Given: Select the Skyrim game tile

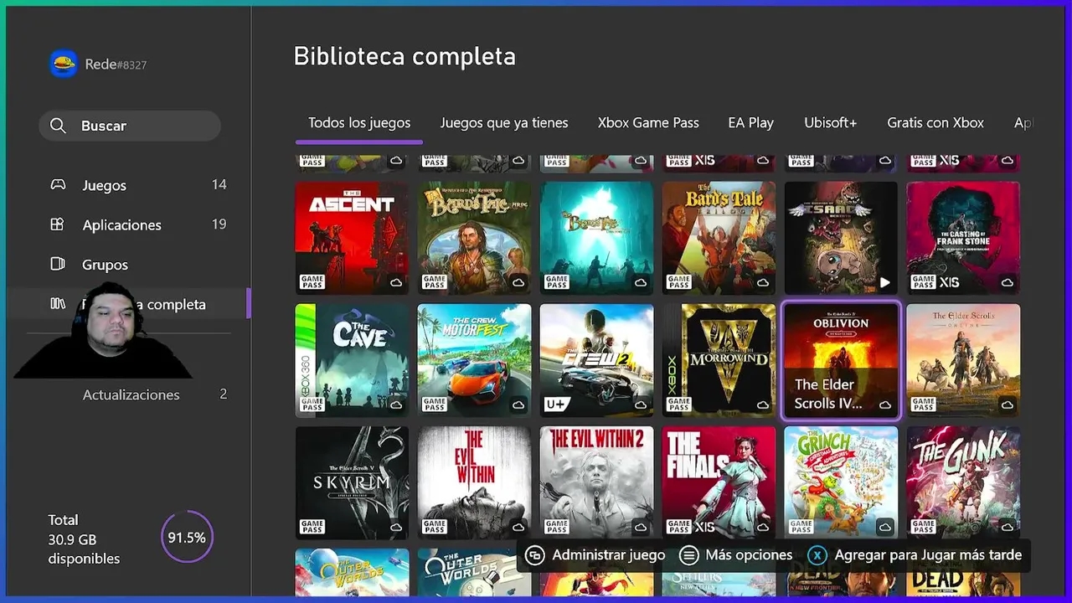Looking at the screenshot, I should point(352,482).
